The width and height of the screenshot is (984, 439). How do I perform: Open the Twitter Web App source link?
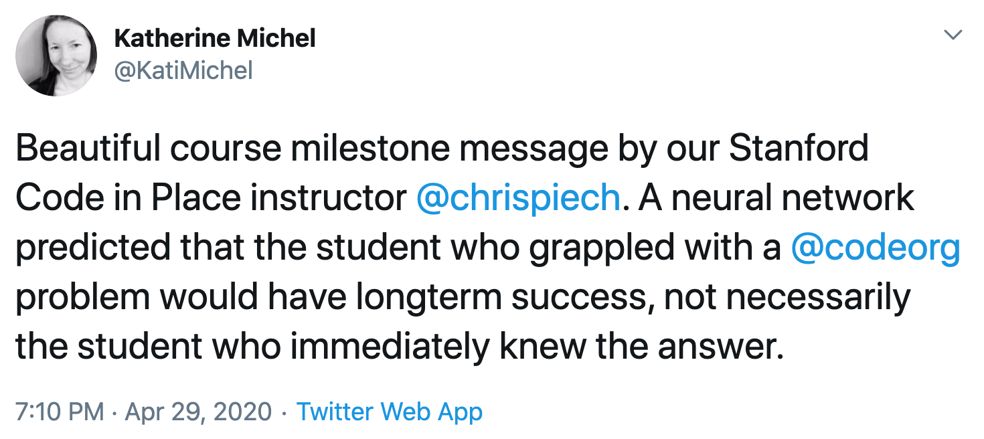point(389,412)
